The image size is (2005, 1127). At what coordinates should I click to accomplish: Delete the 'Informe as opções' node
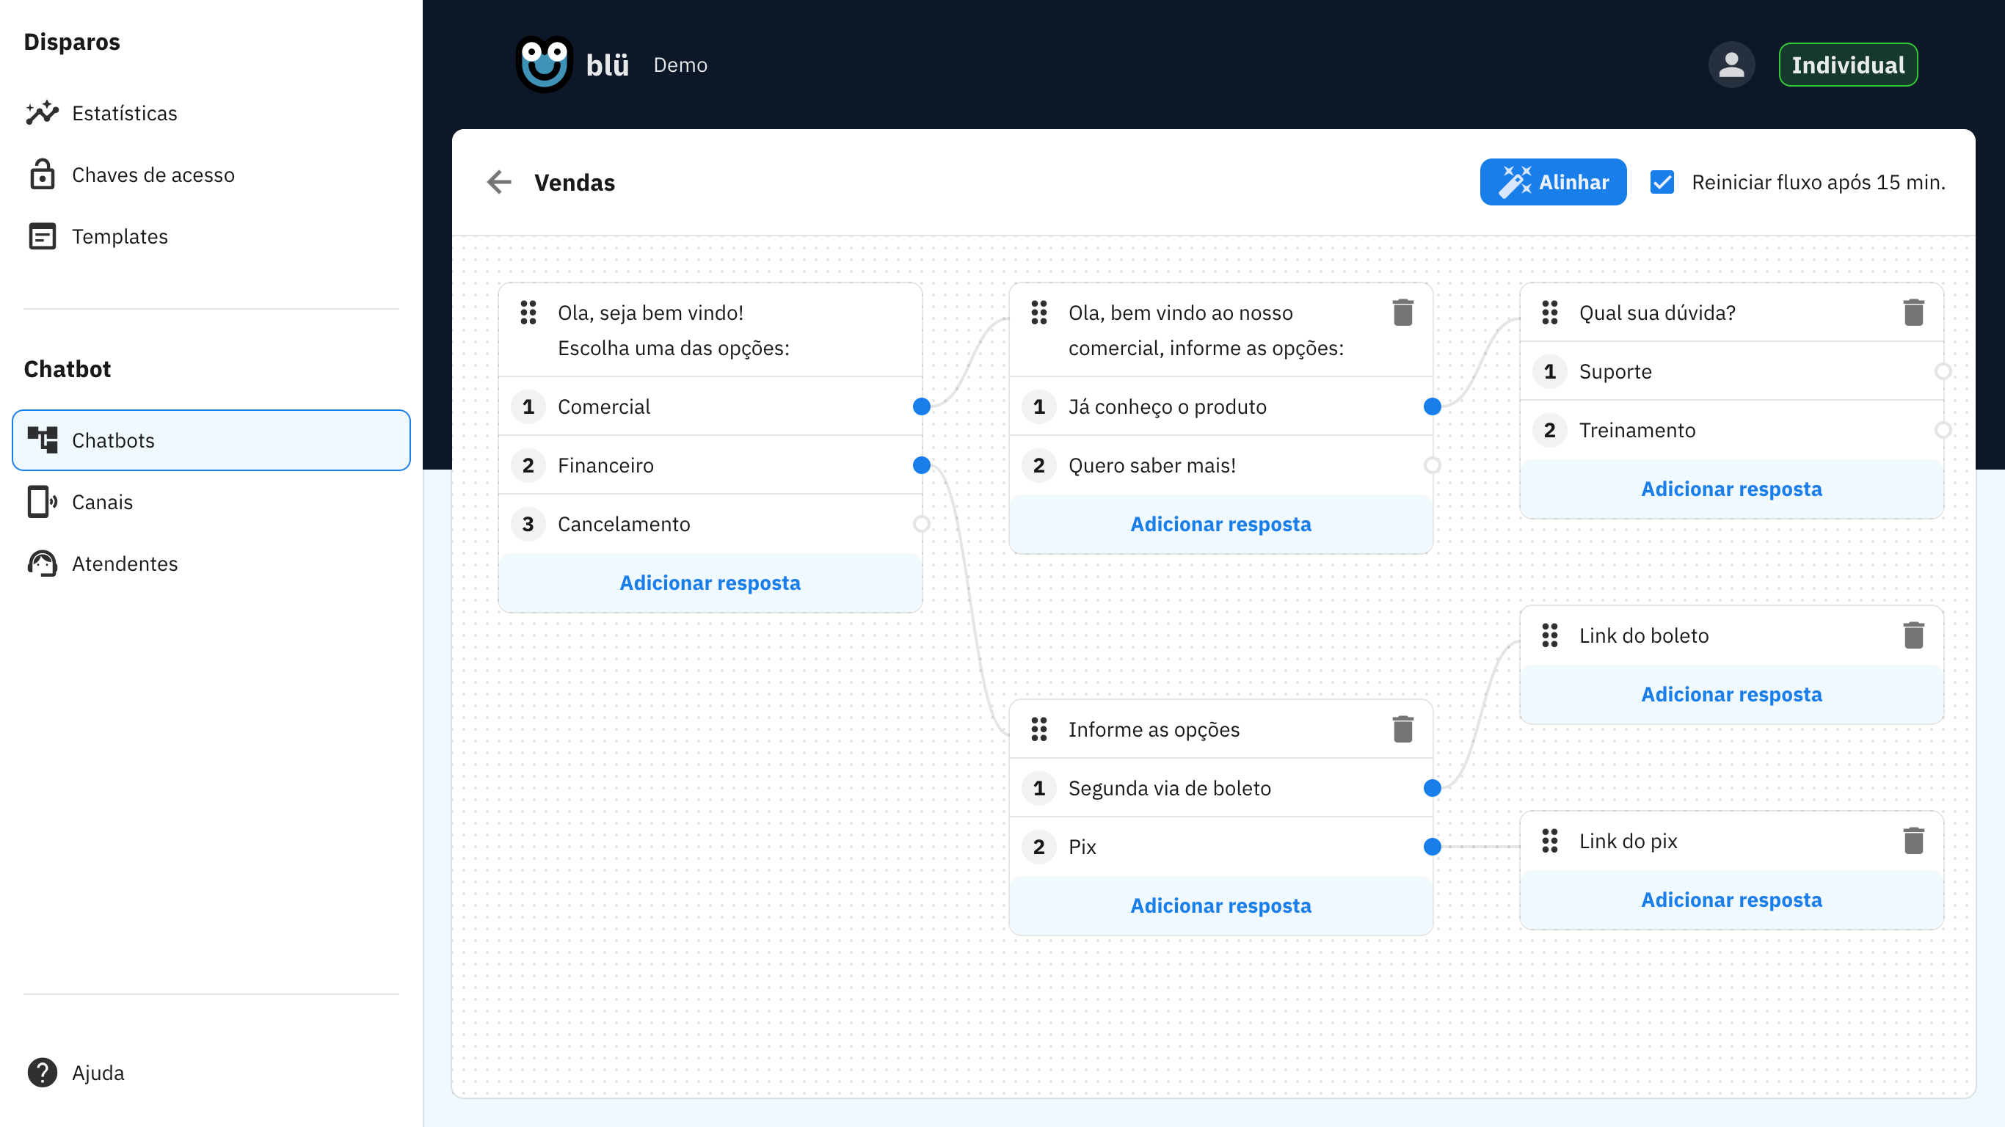click(x=1405, y=729)
